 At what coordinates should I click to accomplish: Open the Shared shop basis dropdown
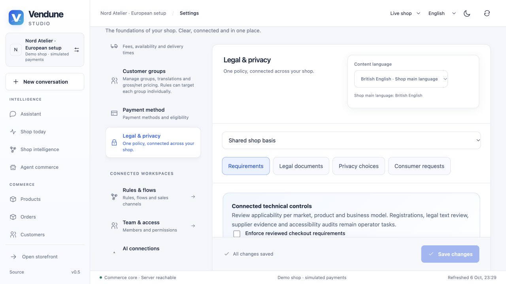351,140
